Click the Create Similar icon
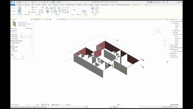This screenshot has width=193, height=109. [84, 12]
